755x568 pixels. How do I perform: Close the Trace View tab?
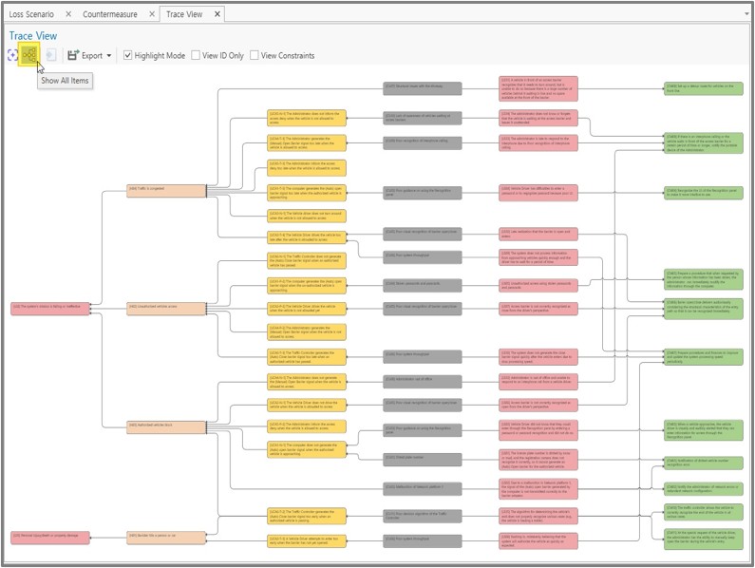(x=217, y=14)
